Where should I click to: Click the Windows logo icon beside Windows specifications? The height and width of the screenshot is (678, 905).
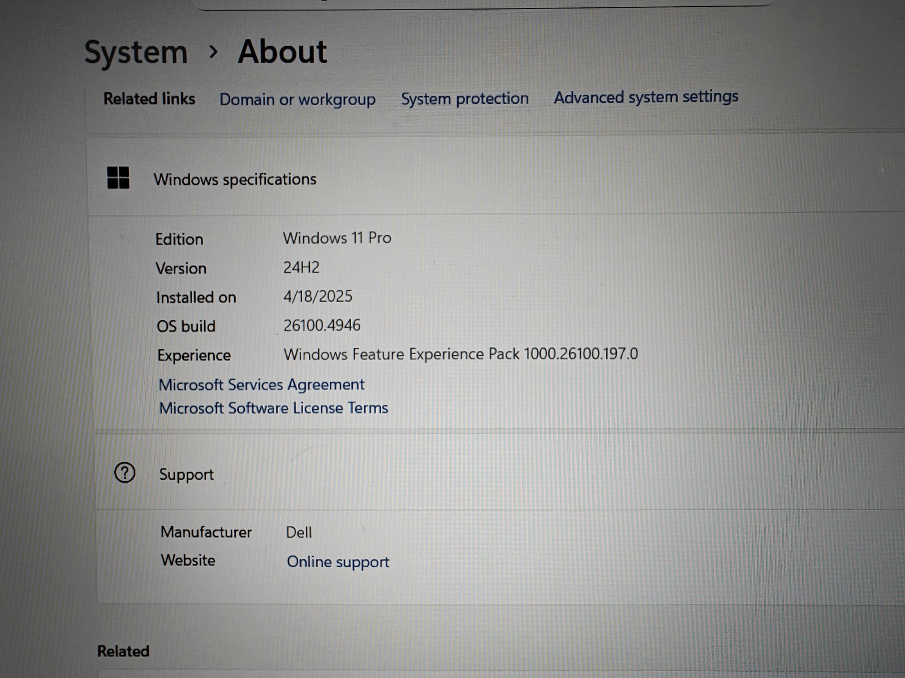pyautogui.click(x=118, y=177)
